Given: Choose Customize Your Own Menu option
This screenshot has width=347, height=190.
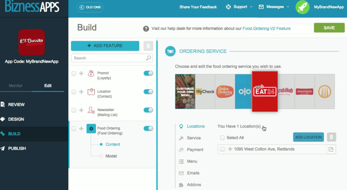Looking at the screenshot, I should coord(185,92).
